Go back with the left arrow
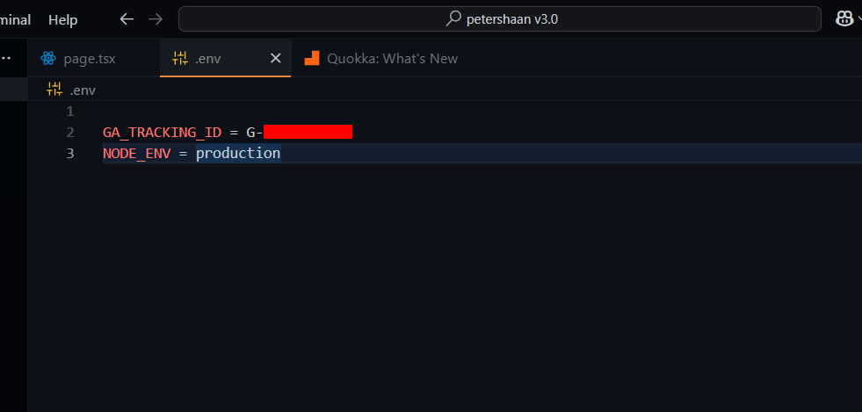This screenshot has width=862, height=412. point(127,19)
